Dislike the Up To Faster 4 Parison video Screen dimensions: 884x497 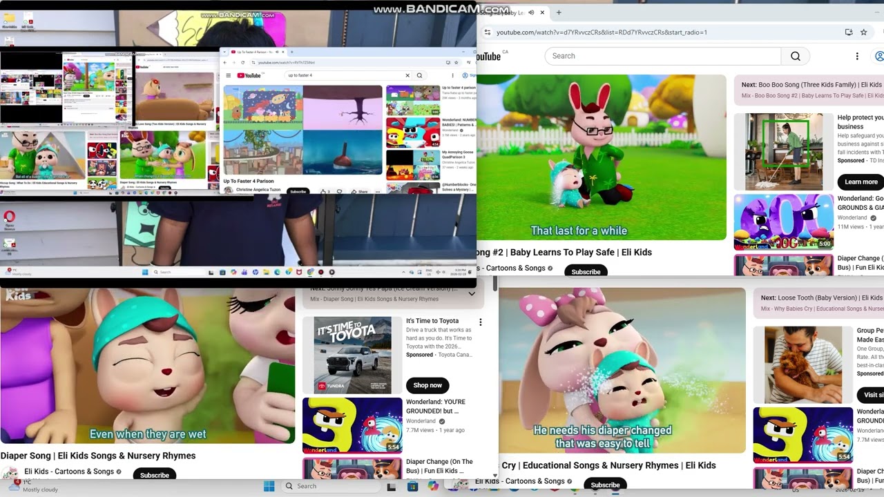click(x=338, y=191)
